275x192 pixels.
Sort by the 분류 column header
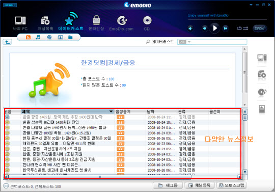point(193,112)
